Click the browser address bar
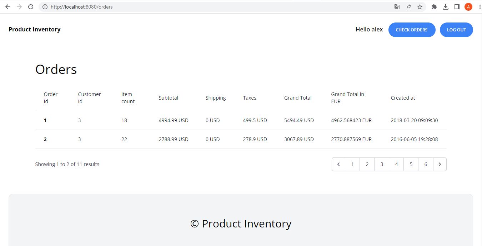The width and height of the screenshot is (482, 246). 143,6
